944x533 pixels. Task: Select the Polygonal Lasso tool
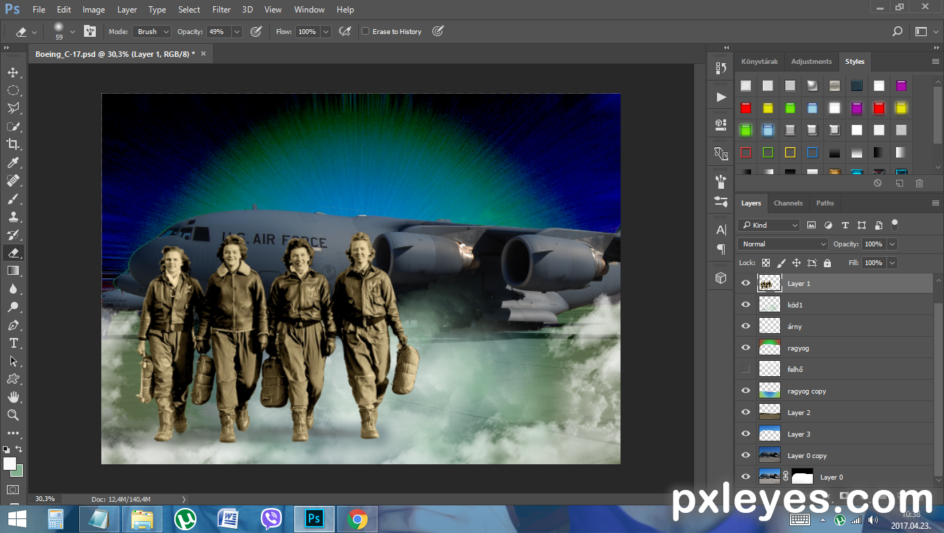click(13, 108)
